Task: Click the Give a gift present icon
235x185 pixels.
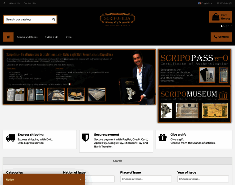Action: tap(162, 137)
